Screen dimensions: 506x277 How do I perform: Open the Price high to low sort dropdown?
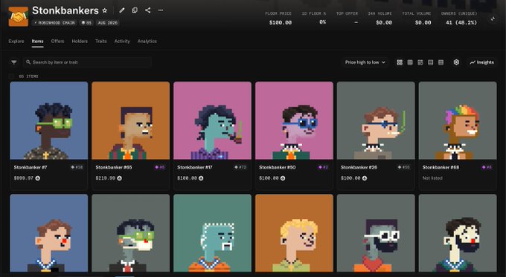(x=365, y=62)
